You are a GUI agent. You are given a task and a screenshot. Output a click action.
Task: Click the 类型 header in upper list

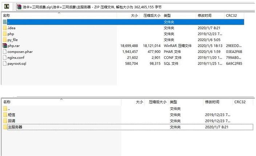167,16
